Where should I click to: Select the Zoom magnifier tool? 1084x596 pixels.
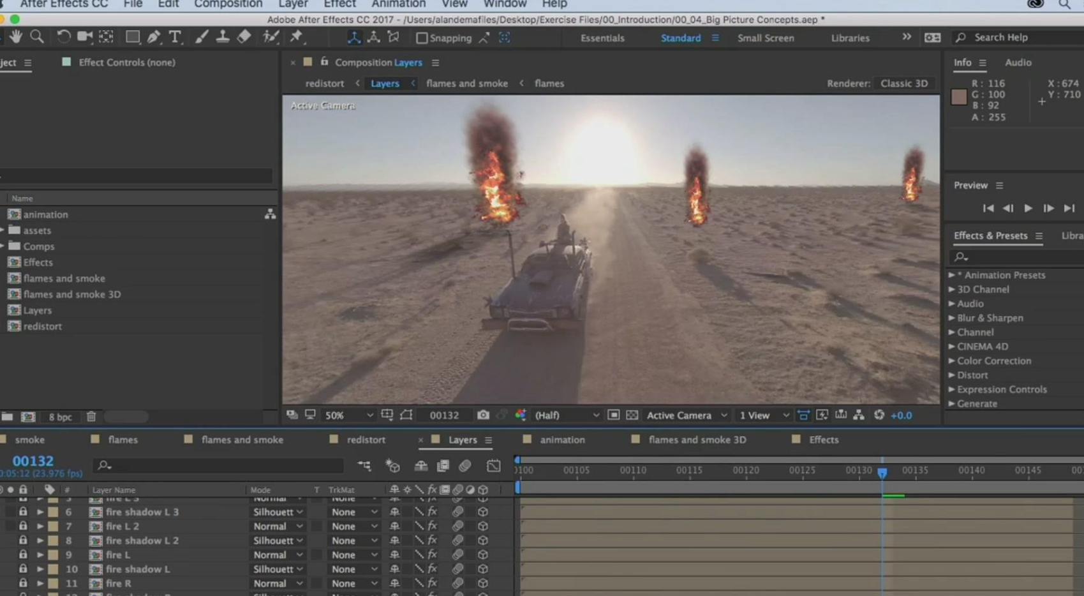tap(37, 37)
